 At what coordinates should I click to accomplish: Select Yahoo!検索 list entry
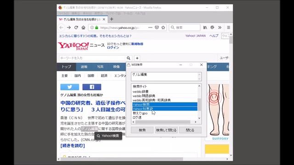(x=165, y=104)
